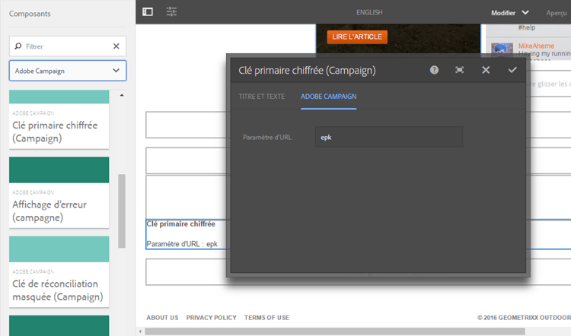Click the ENGLISH page title
Viewport: 571px width, 336px height.
[369, 12]
